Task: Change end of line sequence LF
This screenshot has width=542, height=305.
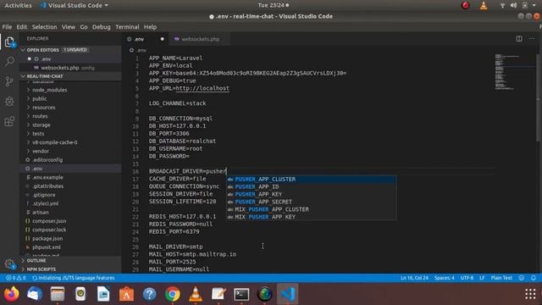Action: coord(482,278)
